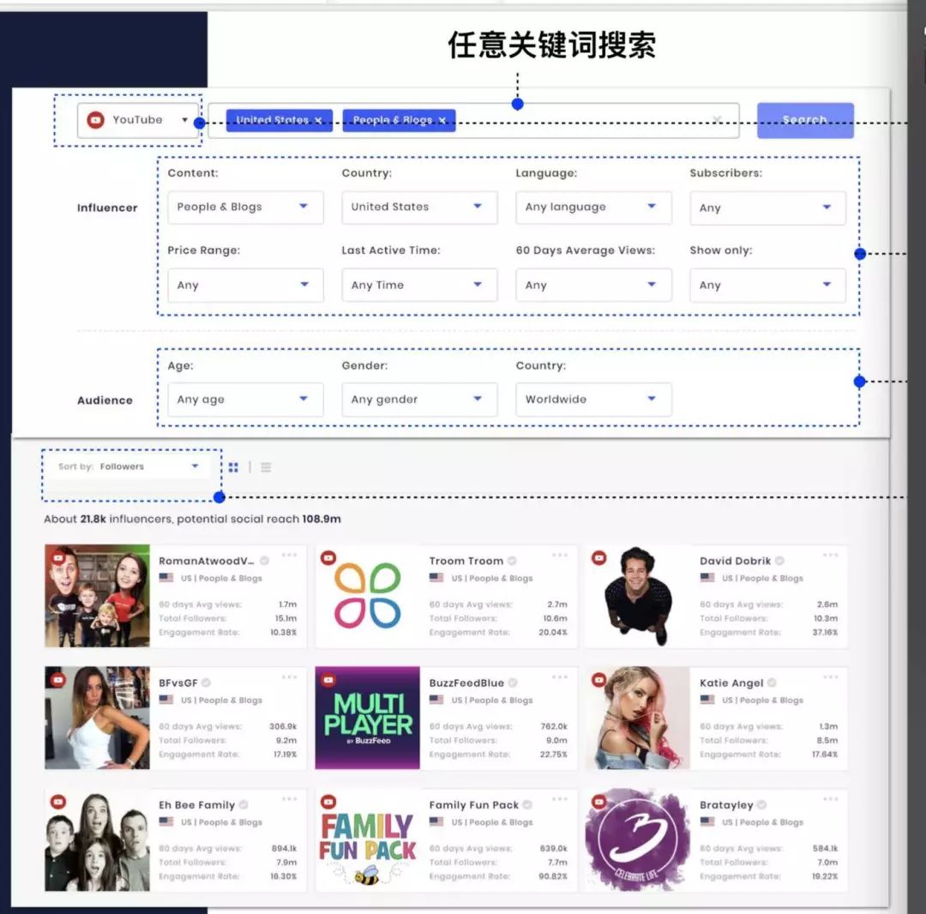Click the Eh Bee Family channel name
Image resolution: width=926 pixels, height=914 pixels.
(196, 805)
